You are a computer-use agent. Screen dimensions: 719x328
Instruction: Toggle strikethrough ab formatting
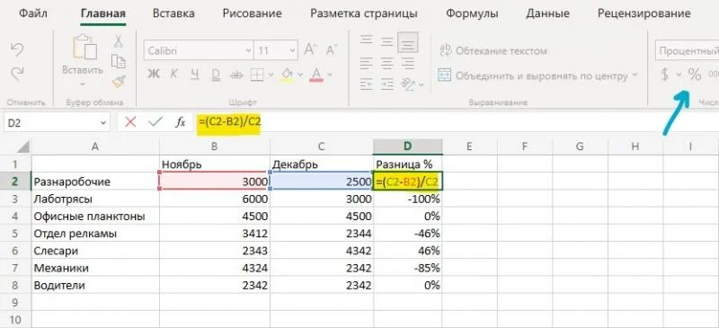click(236, 74)
